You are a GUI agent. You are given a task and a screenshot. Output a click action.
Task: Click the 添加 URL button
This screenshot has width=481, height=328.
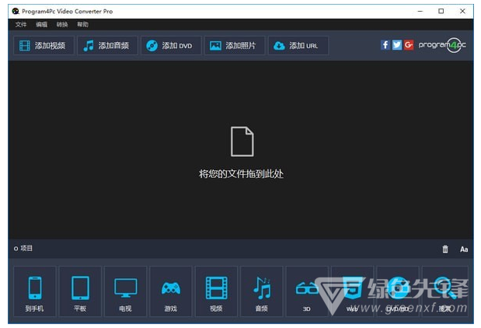(298, 46)
